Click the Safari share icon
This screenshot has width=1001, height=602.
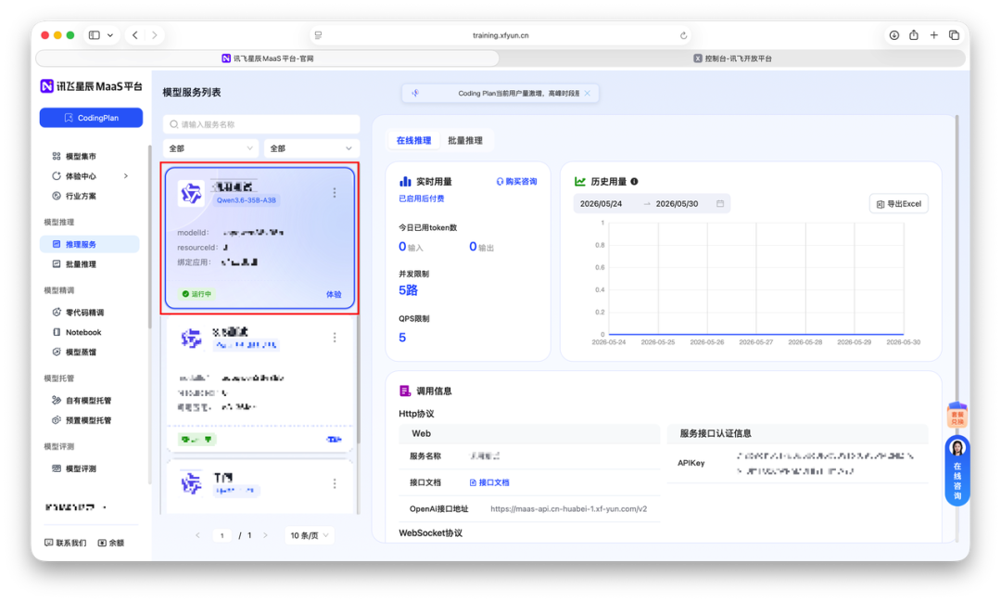(914, 35)
